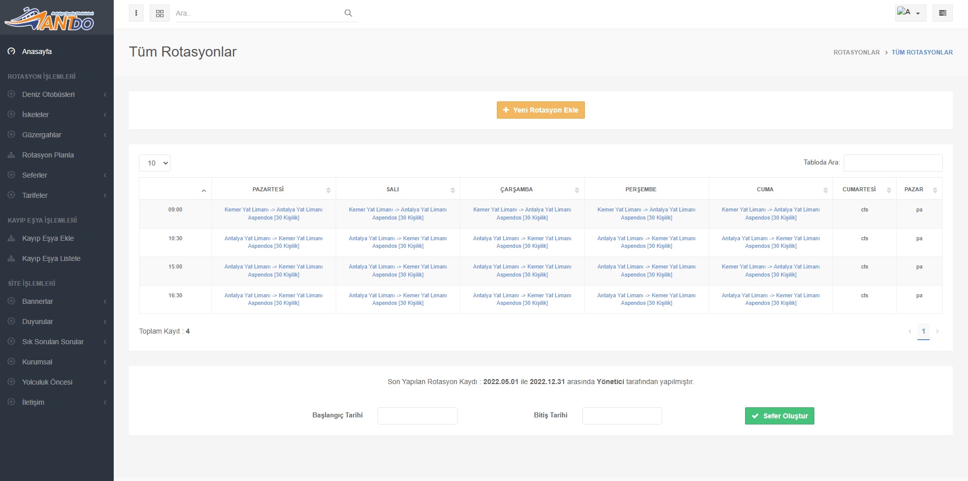The image size is (968, 481).
Task: Open the right sidebar panel icon
Action: pyautogui.click(x=942, y=13)
